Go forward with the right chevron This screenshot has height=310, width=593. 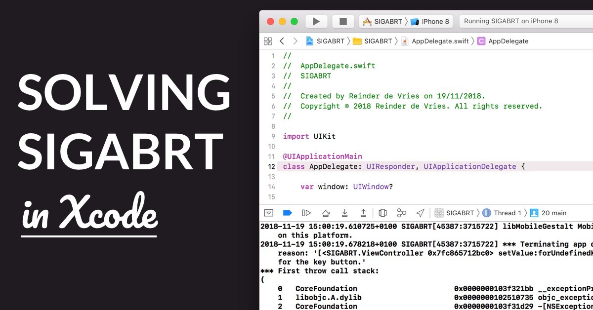pos(296,41)
